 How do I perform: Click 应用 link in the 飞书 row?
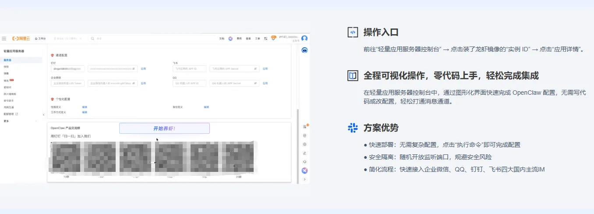tap(265, 68)
